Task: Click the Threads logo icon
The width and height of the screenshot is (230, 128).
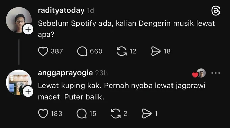Action: point(216,11)
